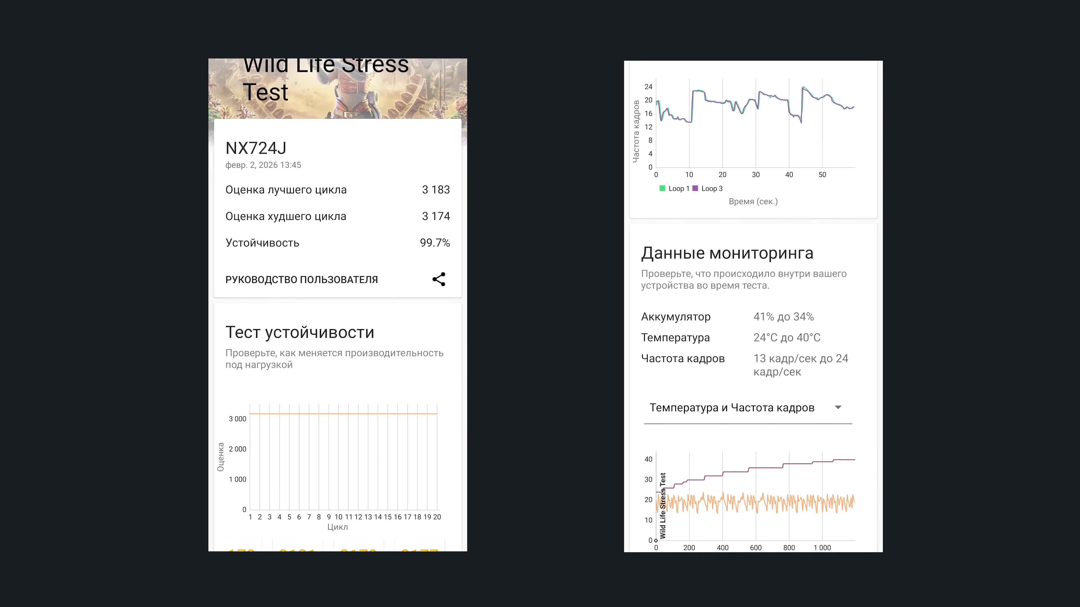Expand the monitoring chart dropdown arrow
The height and width of the screenshot is (607, 1080).
pos(838,407)
